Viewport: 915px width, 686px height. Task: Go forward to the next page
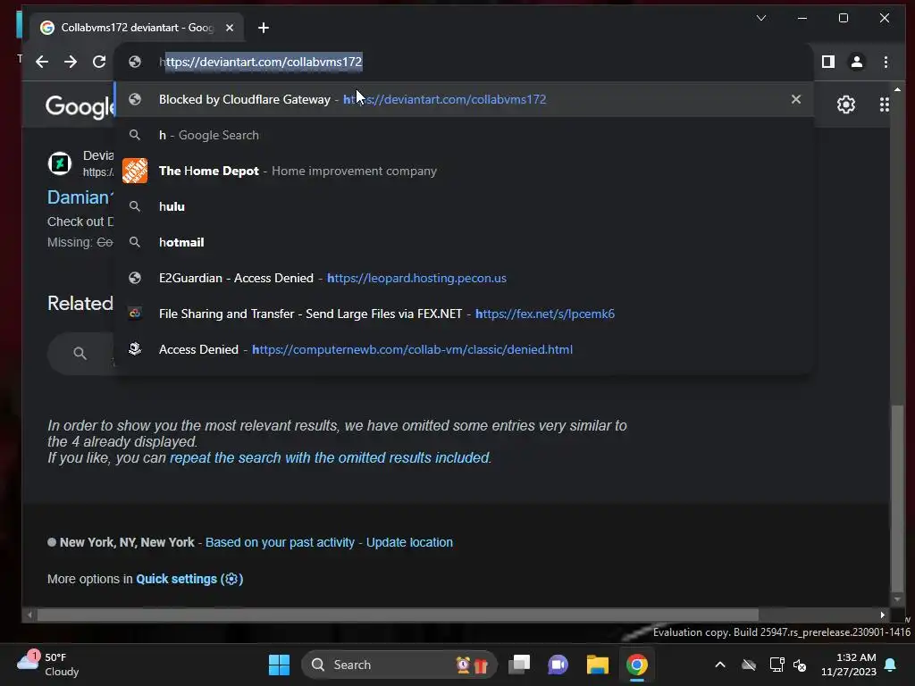[x=70, y=62]
